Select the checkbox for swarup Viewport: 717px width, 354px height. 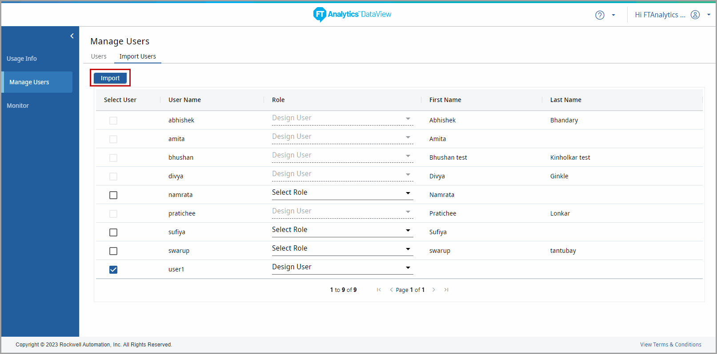pyautogui.click(x=113, y=251)
